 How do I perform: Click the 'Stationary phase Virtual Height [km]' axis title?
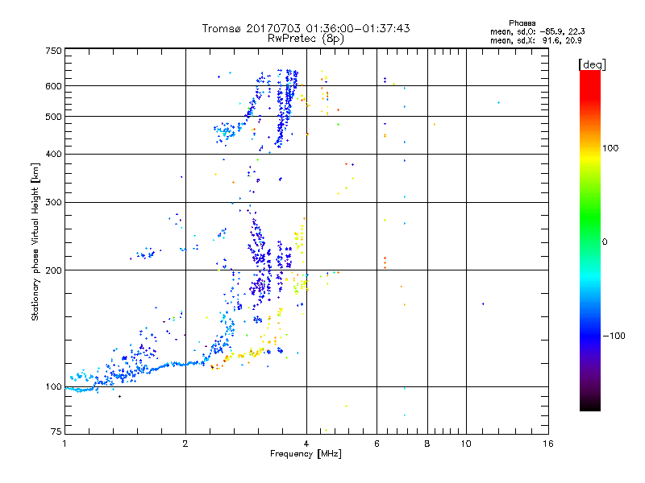[x=35, y=242]
